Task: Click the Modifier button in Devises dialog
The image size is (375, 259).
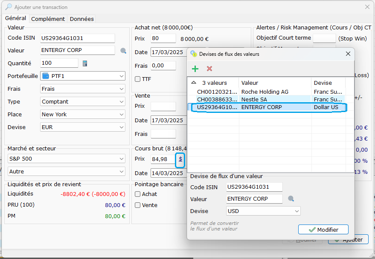Action: point(323,230)
